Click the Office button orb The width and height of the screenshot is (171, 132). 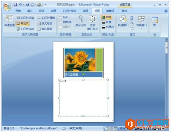point(7,7)
